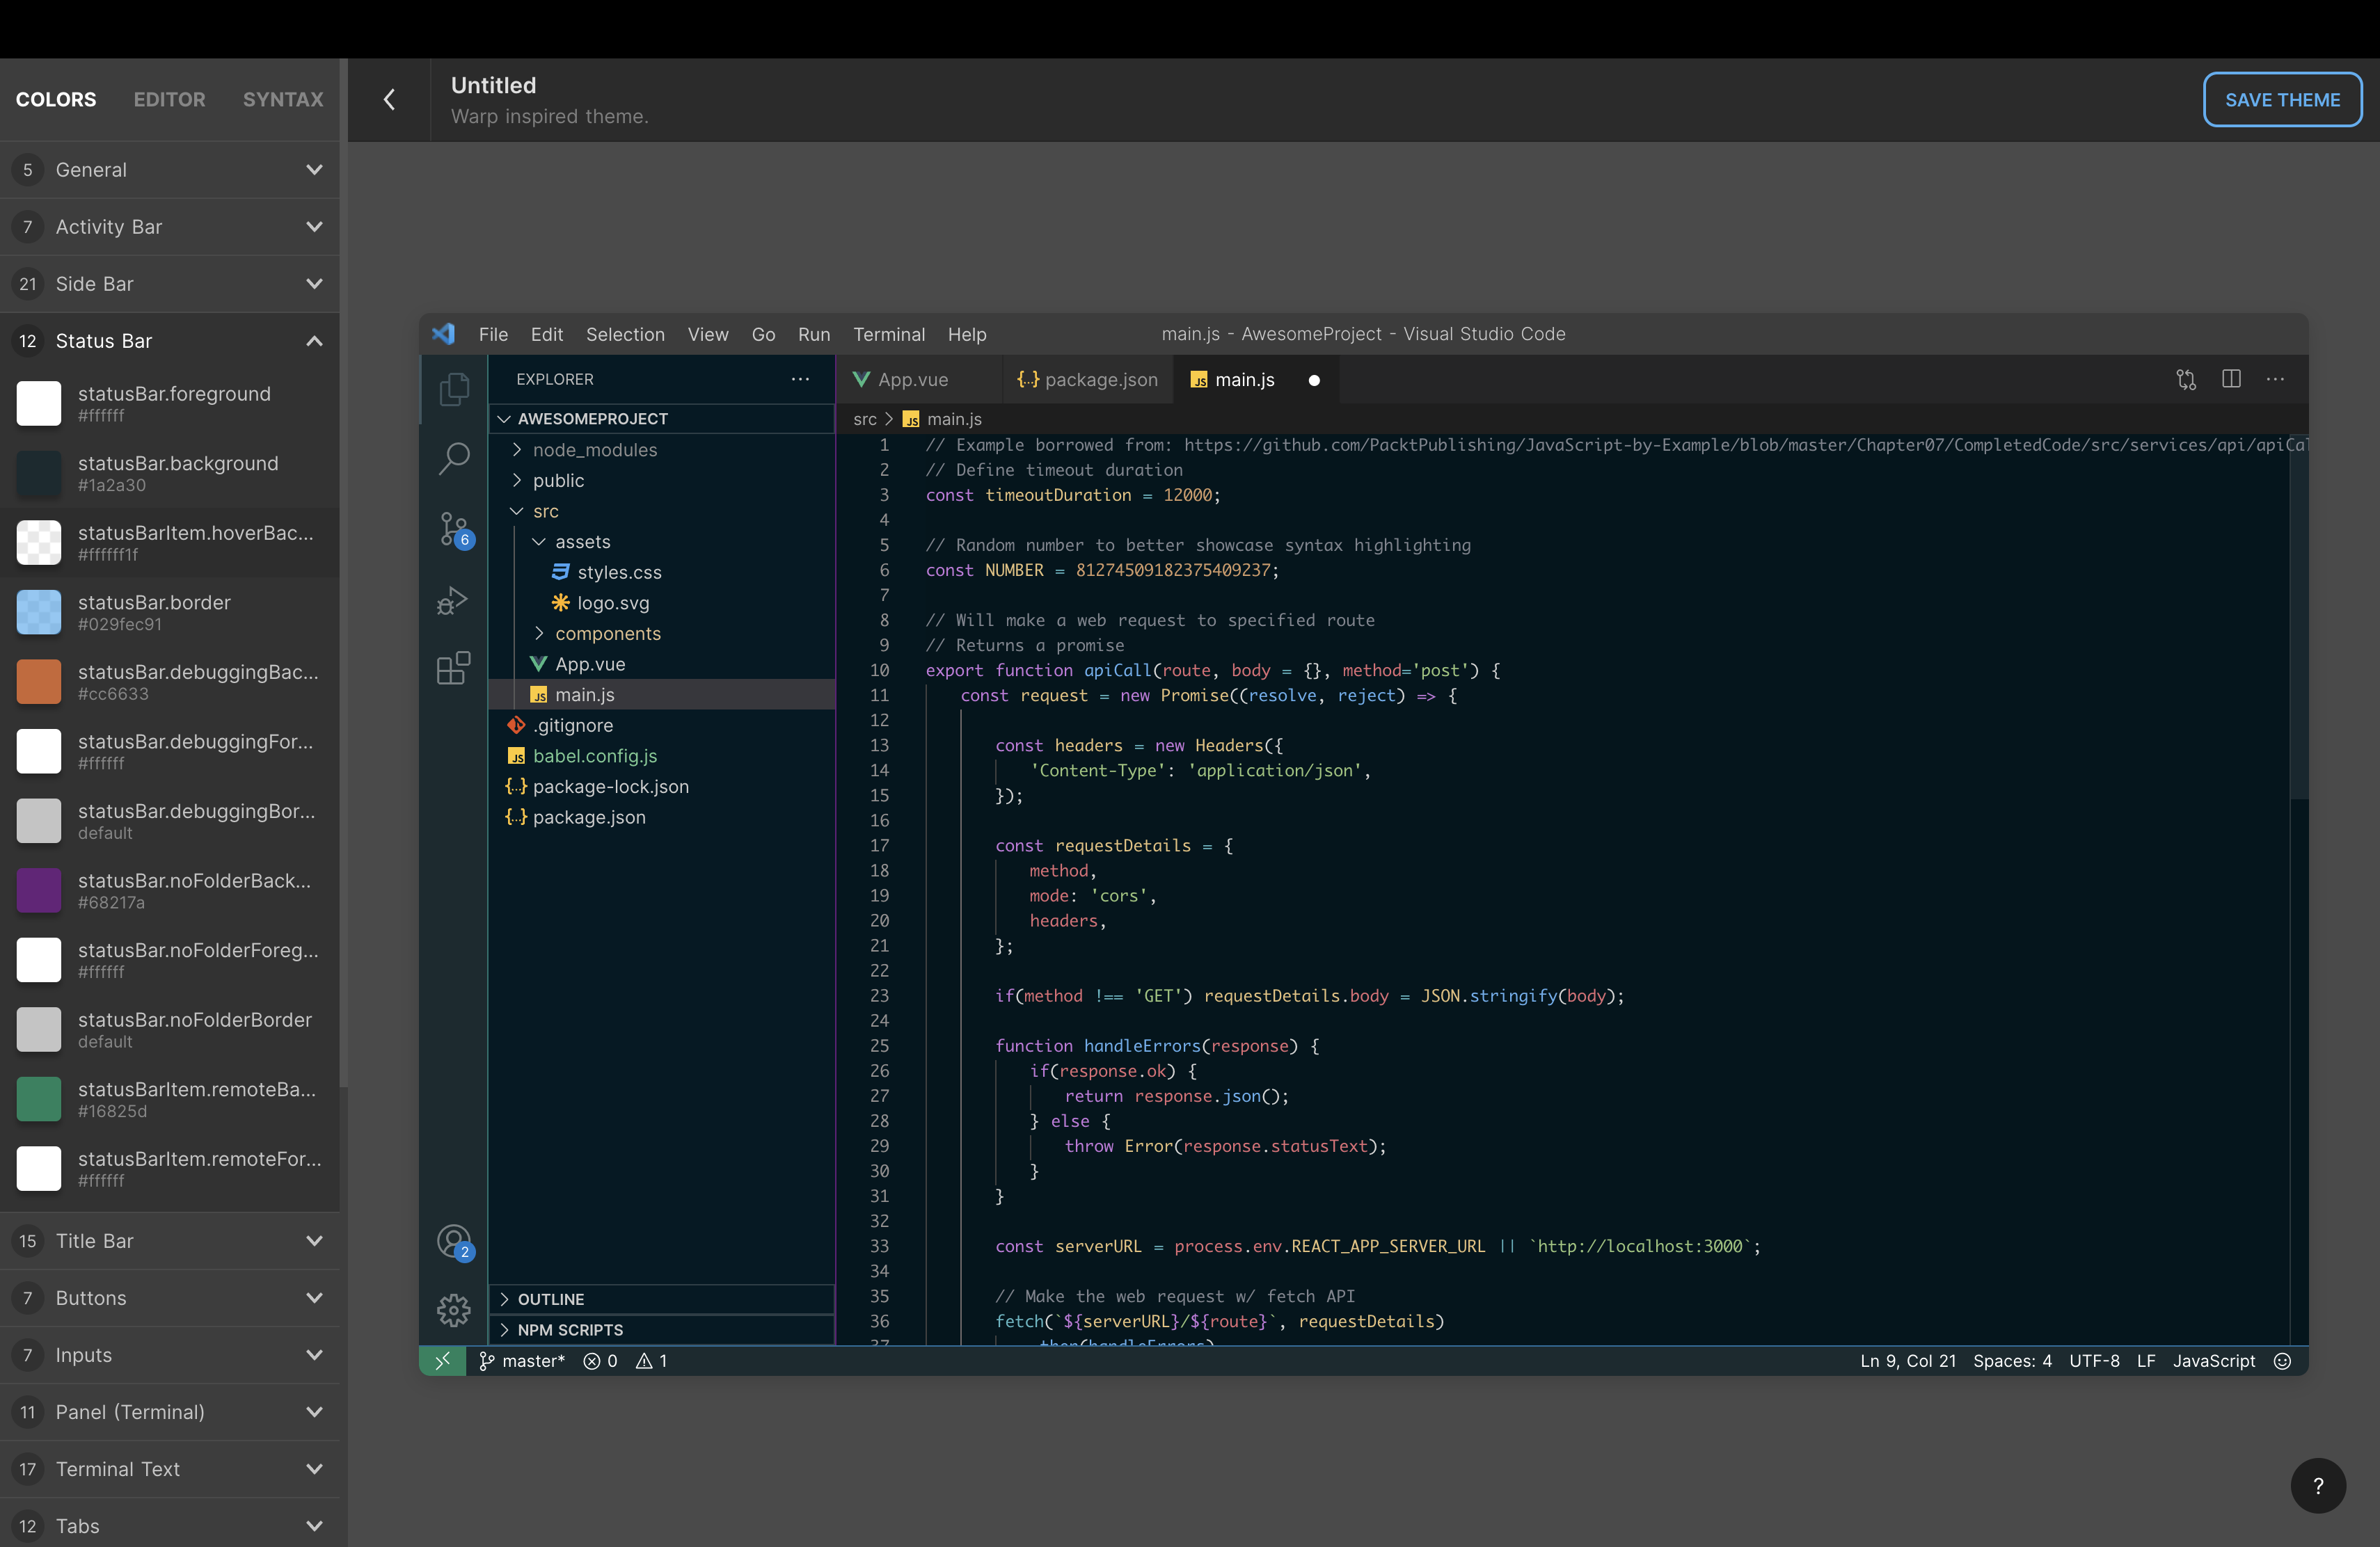Open the Source Control icon with badge 6
Screen dimensions: 2380x1547
453,529
